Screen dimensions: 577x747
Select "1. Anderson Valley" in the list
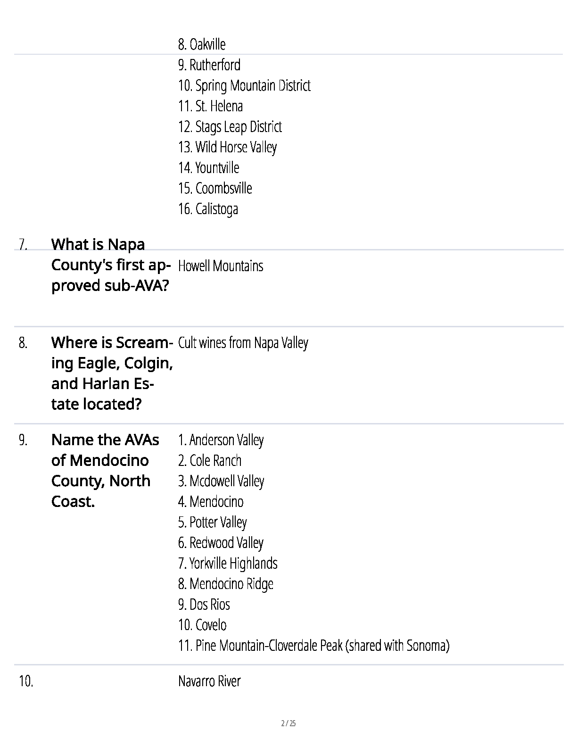pyautogui.click(x=221, y=440)
